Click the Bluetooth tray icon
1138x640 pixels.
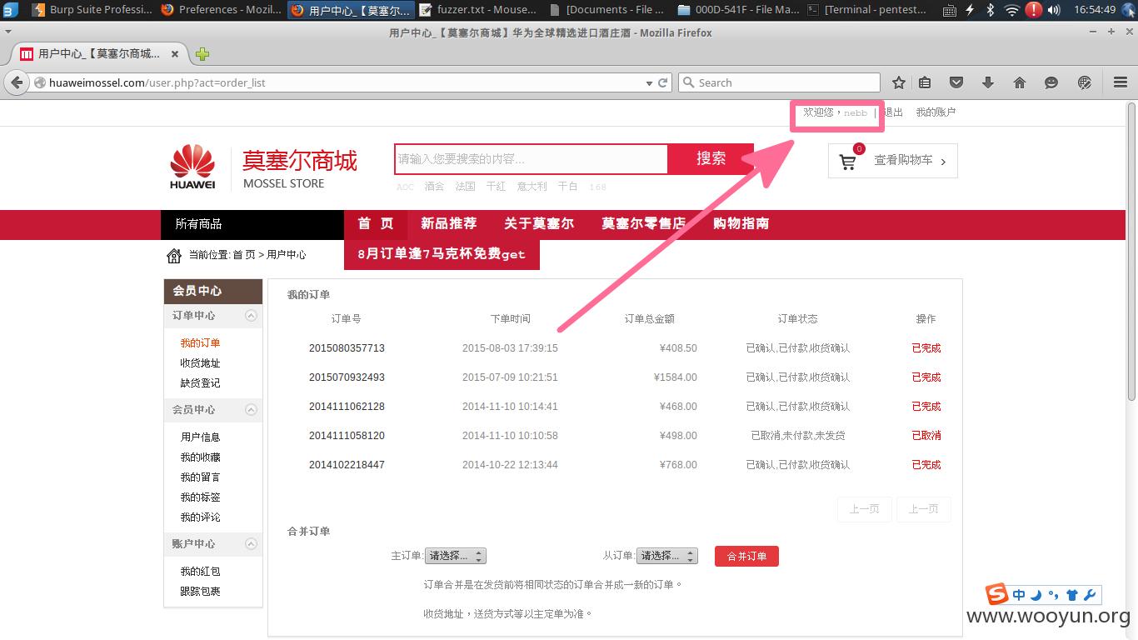(x=991, y=10)
